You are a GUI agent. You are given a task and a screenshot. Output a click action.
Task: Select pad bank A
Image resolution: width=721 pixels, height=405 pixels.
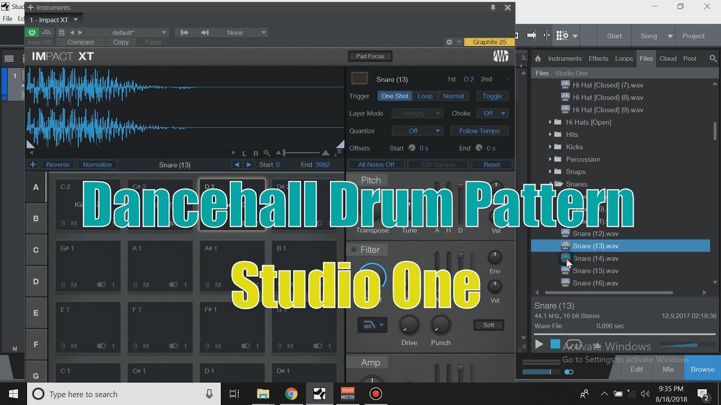pyautogui.click(x=36, y=187)
